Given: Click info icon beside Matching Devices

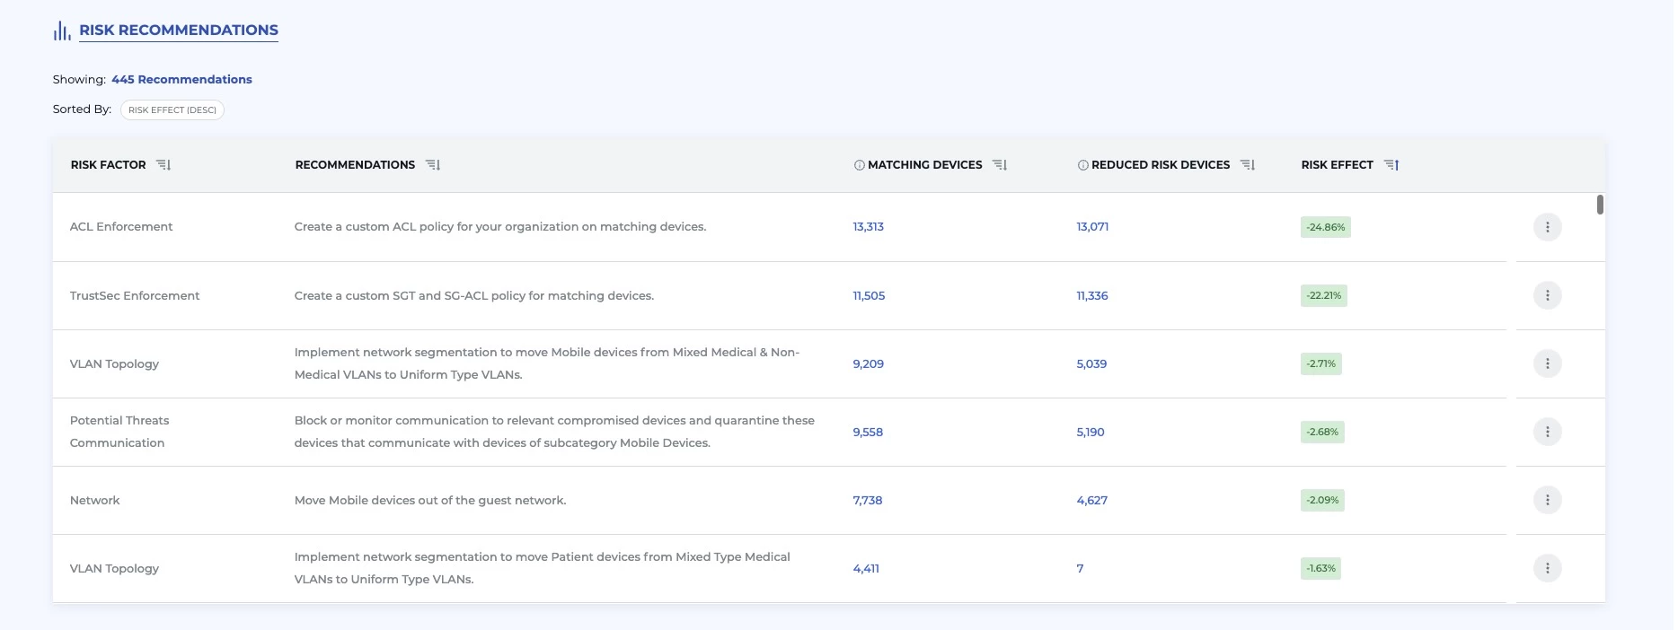Looking at the screenshot, I should (859, 165).
